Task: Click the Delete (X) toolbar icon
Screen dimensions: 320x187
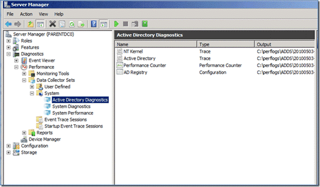Action: point(53,24)
